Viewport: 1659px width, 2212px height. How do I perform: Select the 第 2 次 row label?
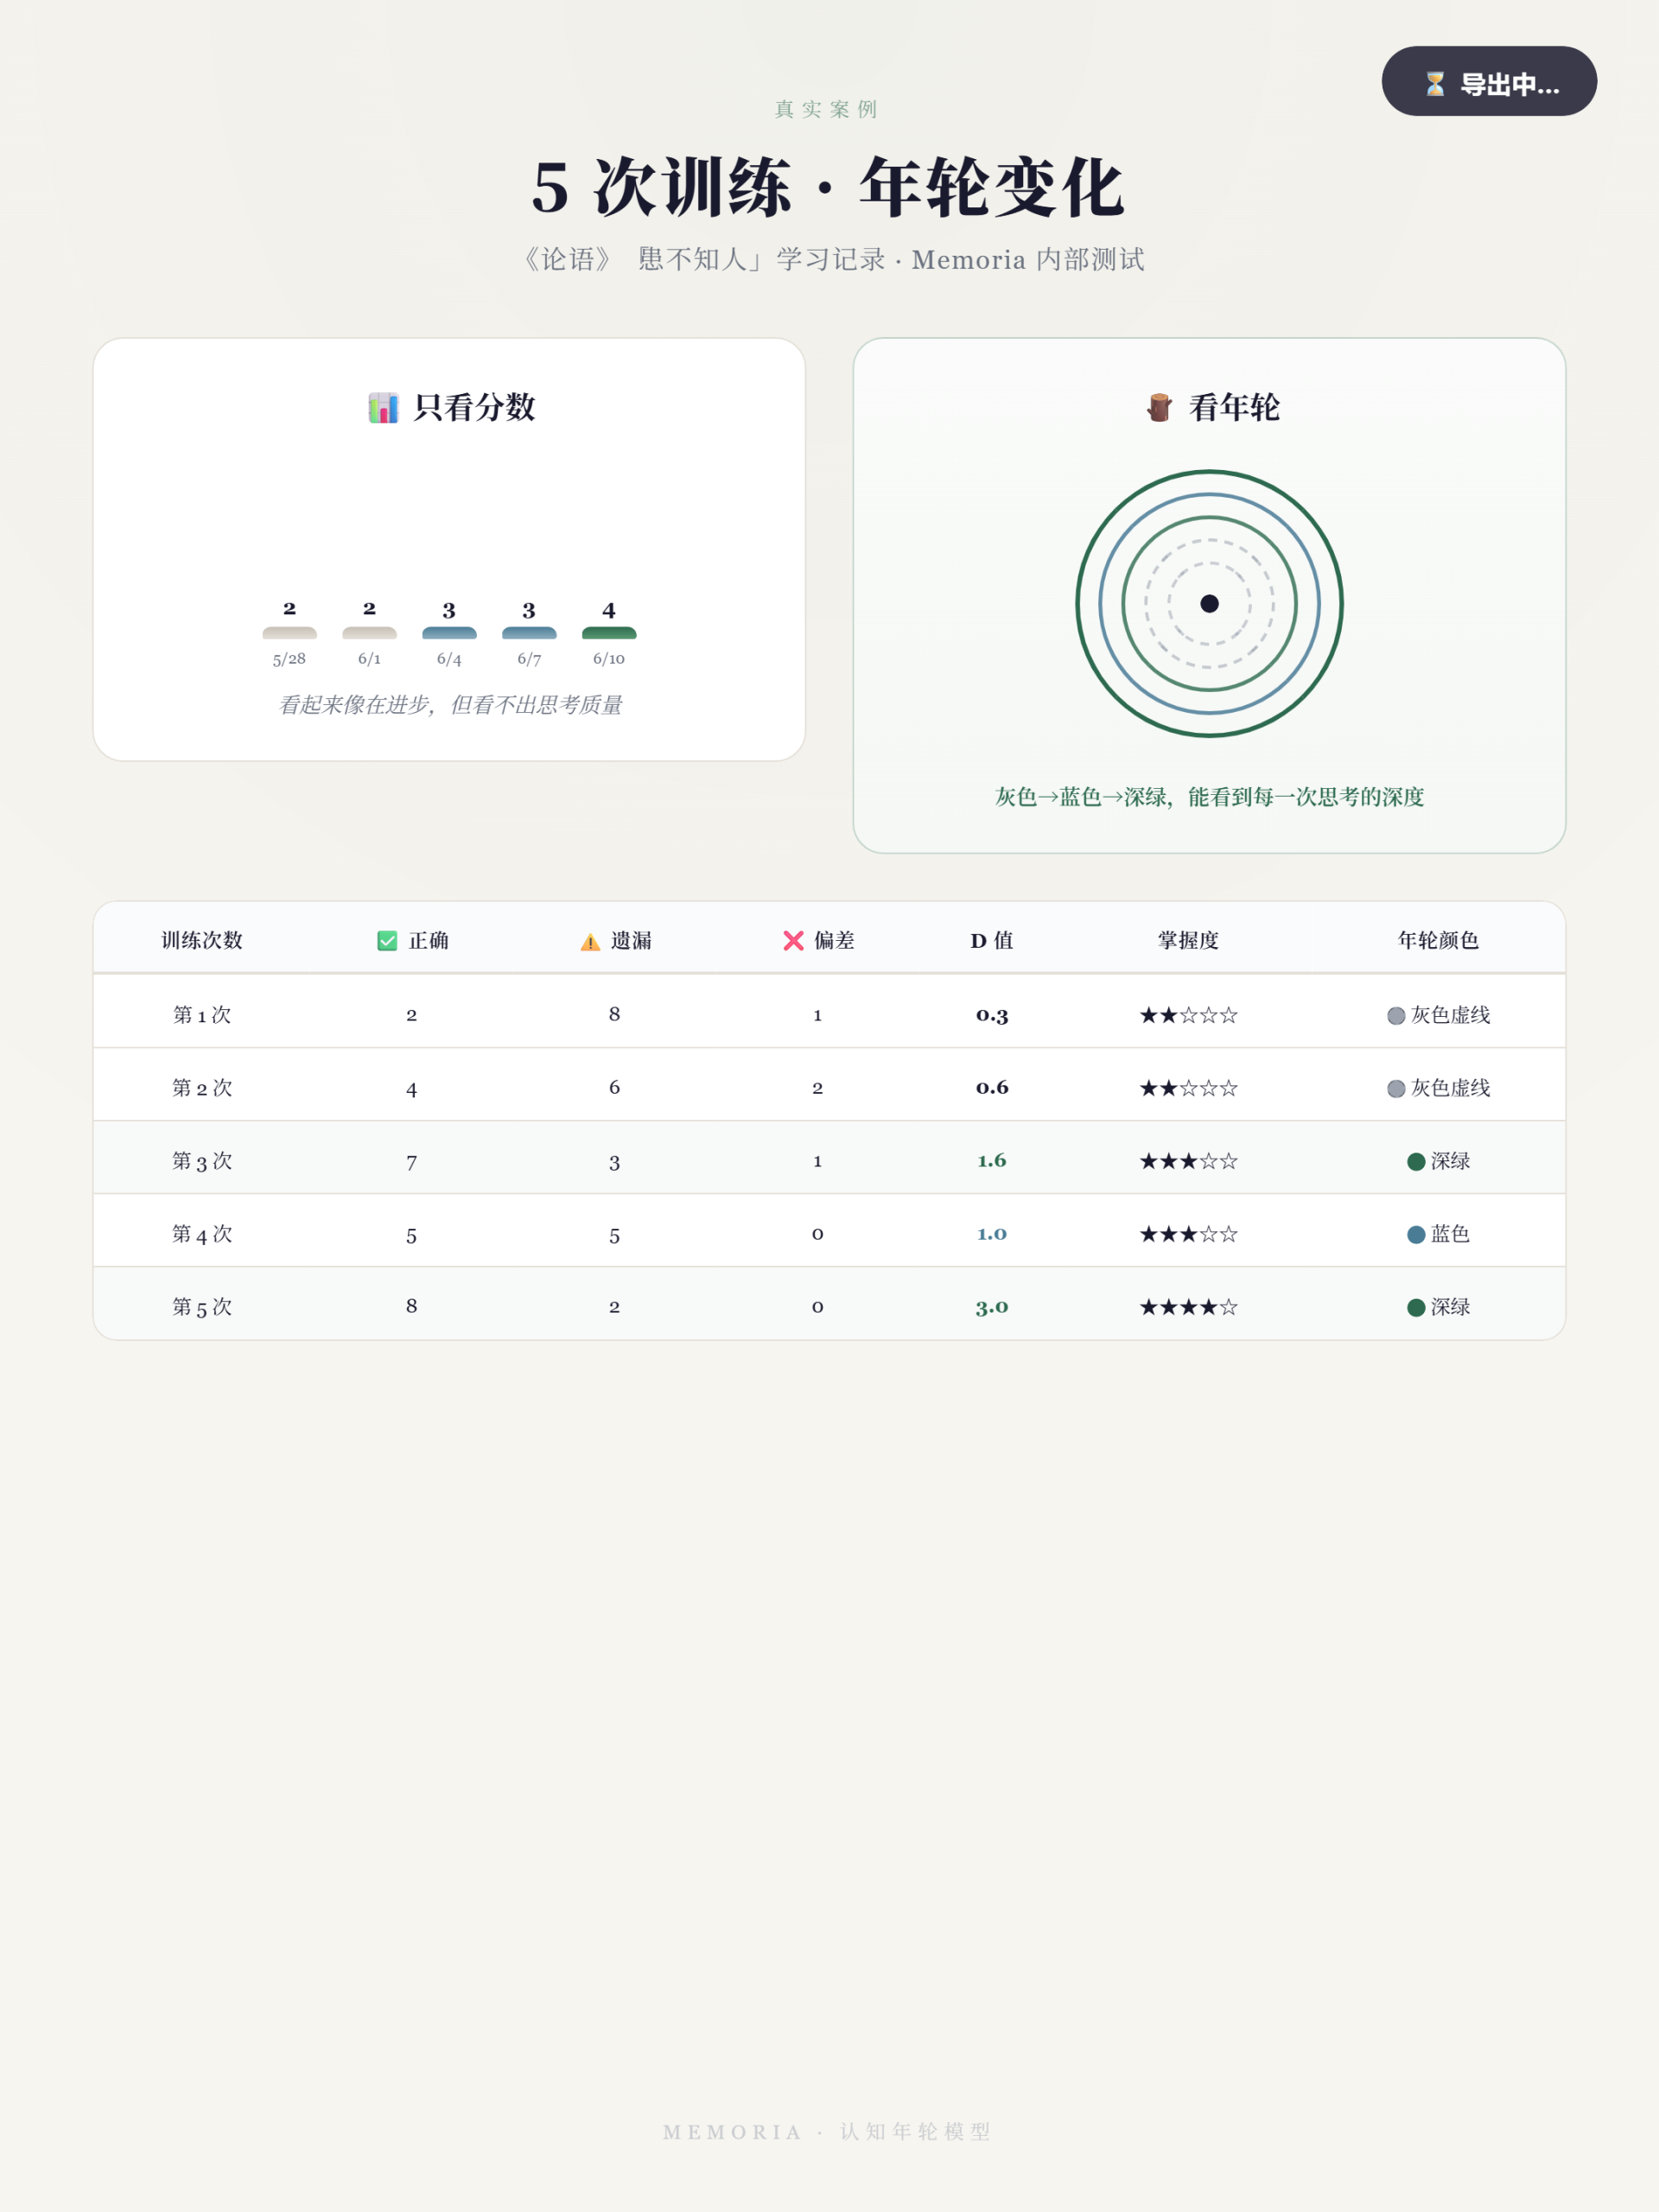202,1088
